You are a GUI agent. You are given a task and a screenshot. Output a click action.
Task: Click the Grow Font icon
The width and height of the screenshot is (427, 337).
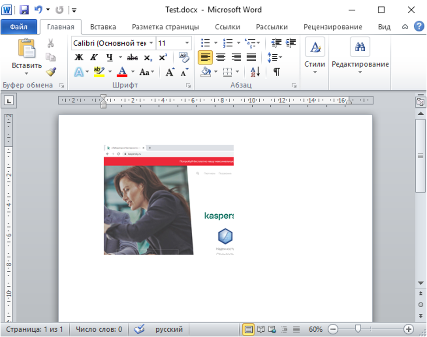coord(170,72)
